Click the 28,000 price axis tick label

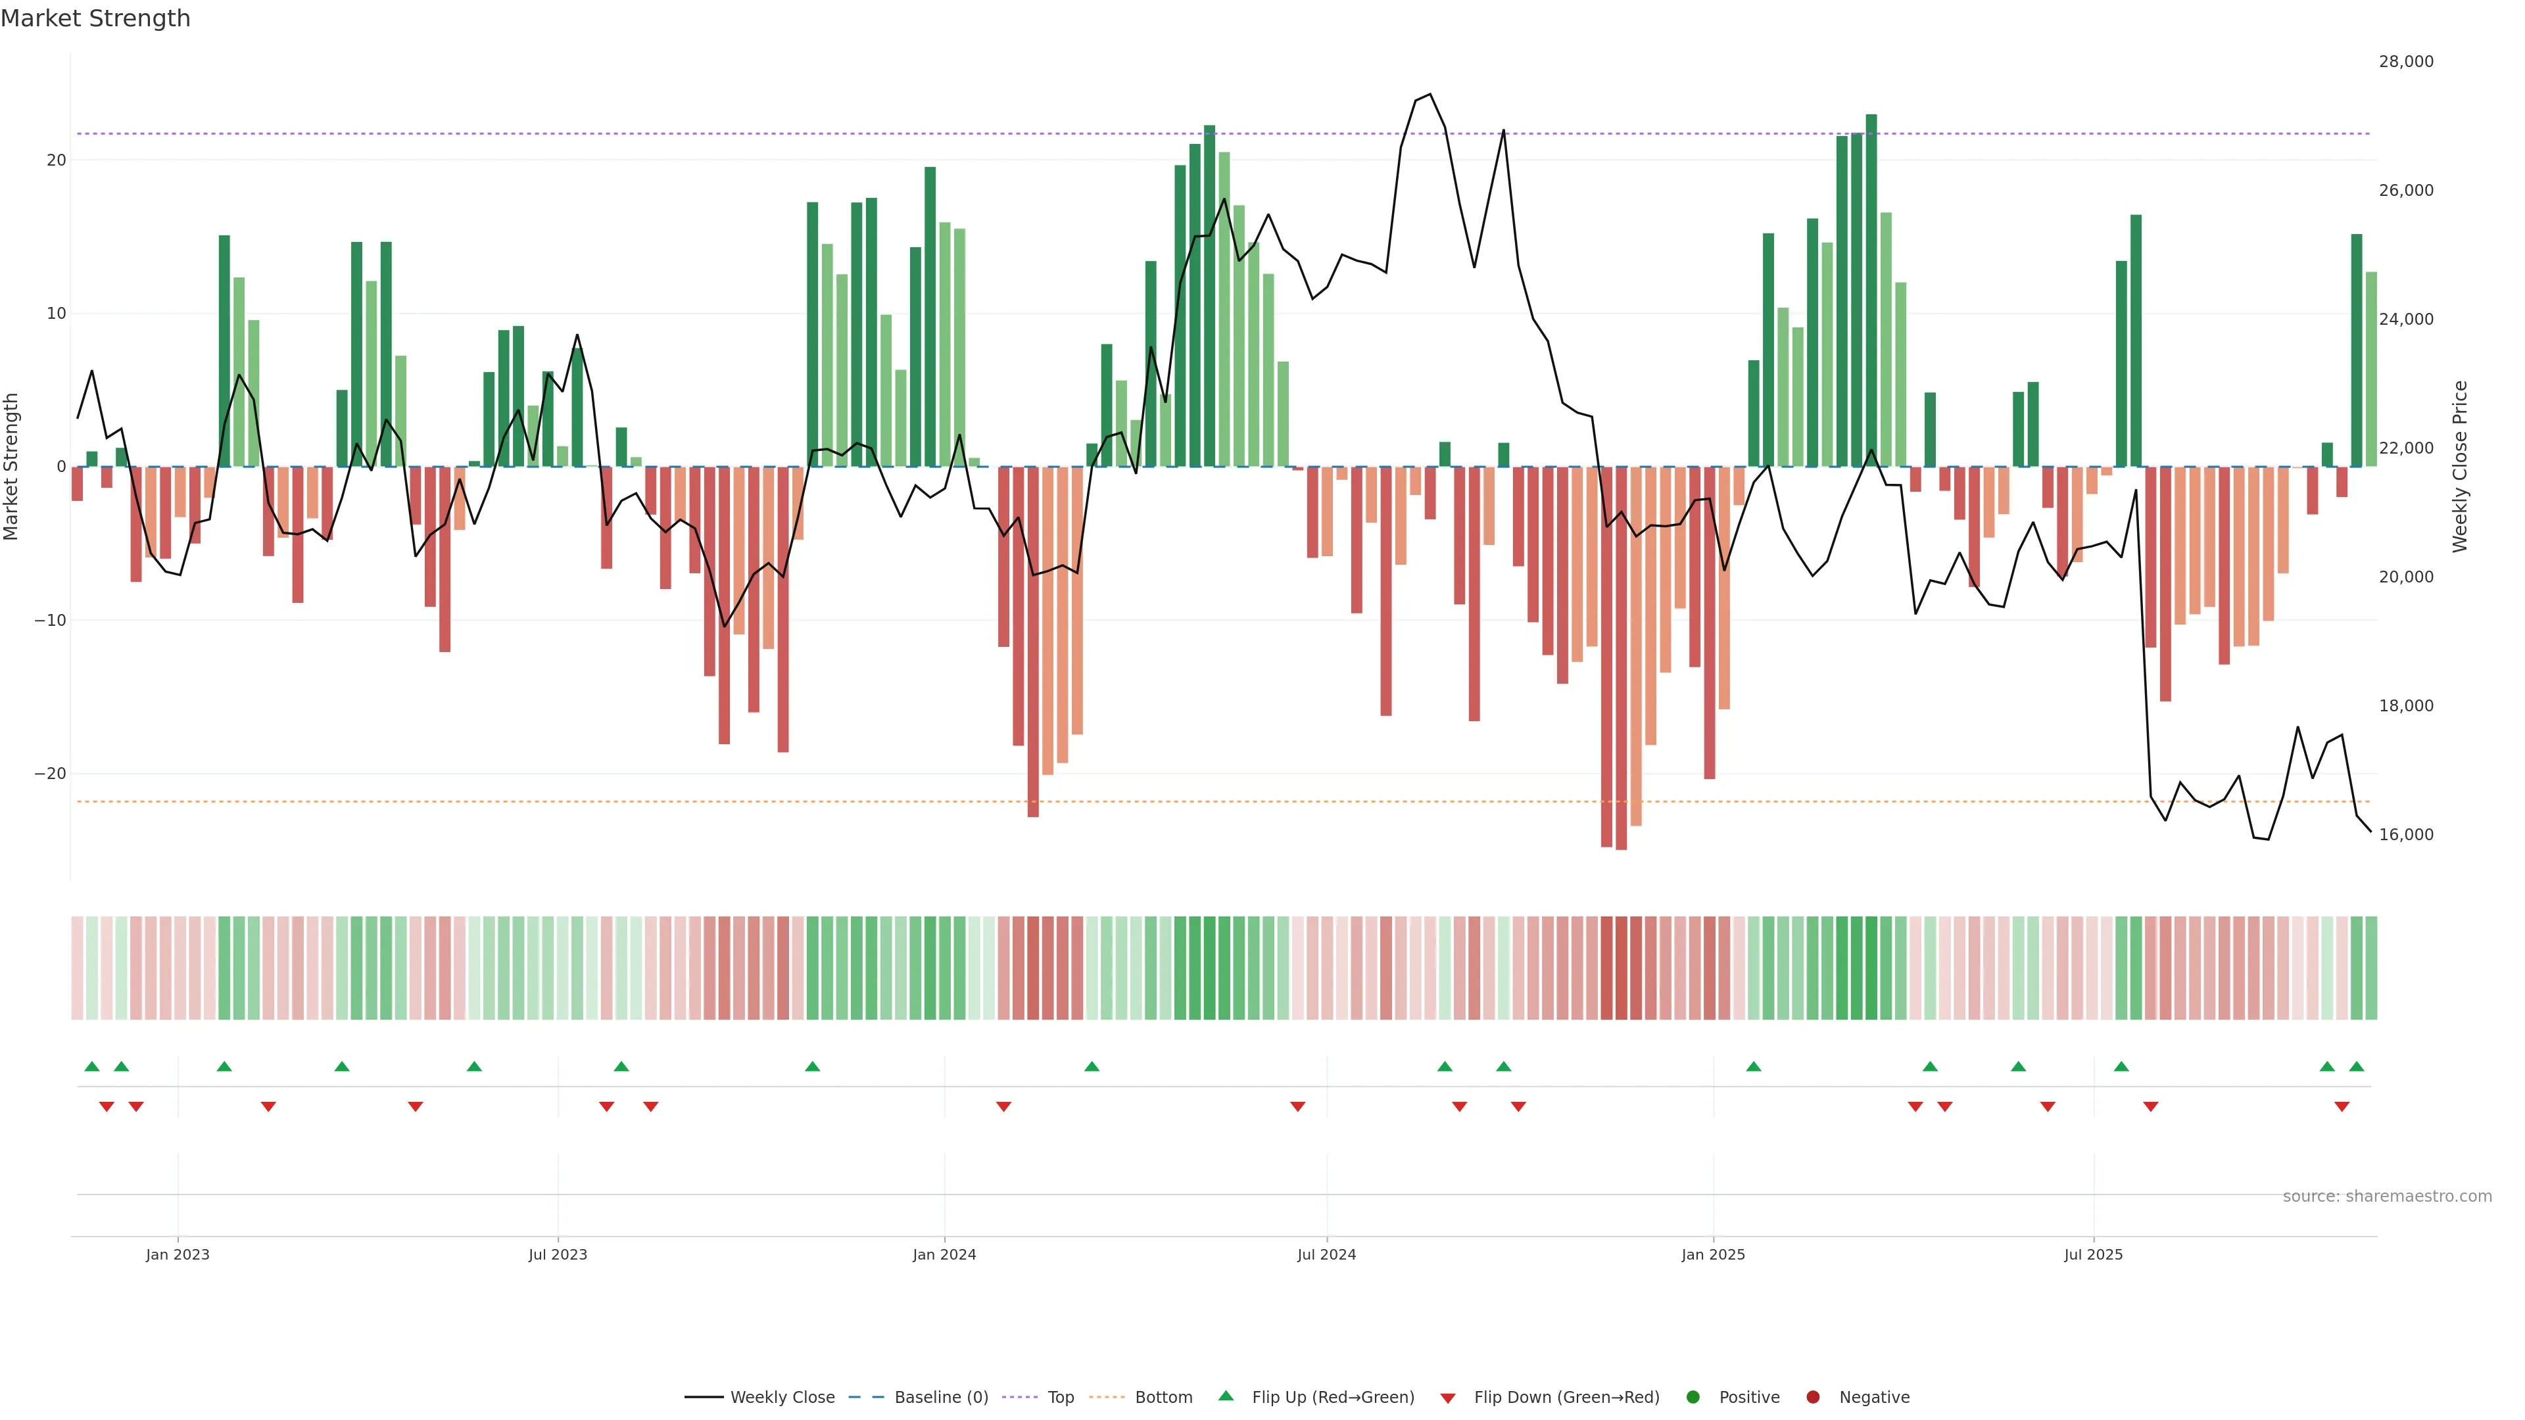point(2405,62)
